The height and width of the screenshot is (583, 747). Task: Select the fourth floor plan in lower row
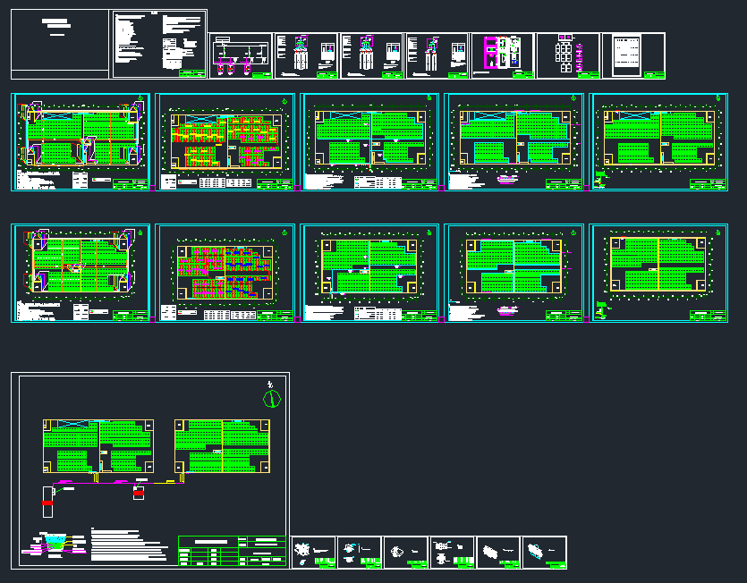coord(514,273)
